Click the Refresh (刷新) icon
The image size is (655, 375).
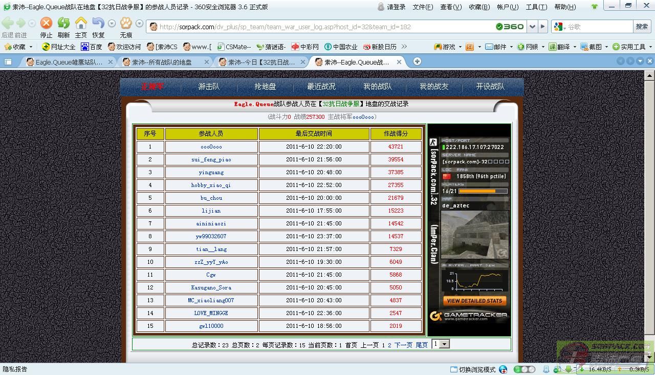63,24
